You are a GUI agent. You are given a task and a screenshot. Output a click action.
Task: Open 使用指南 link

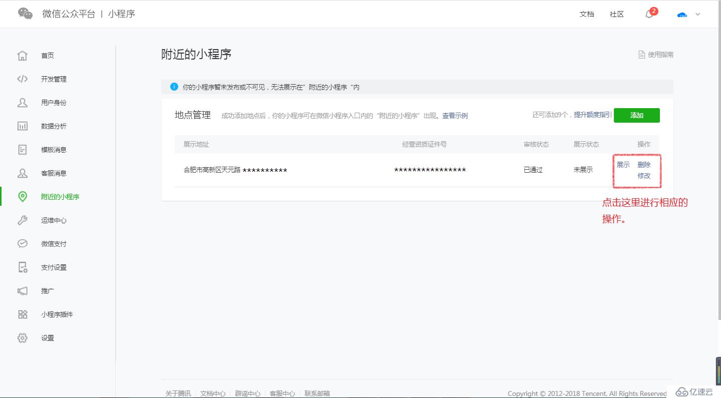[x=660, y=55]
